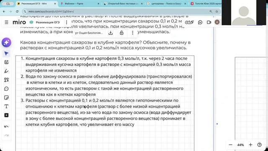Open board options three-dot menu

[67, 22]
